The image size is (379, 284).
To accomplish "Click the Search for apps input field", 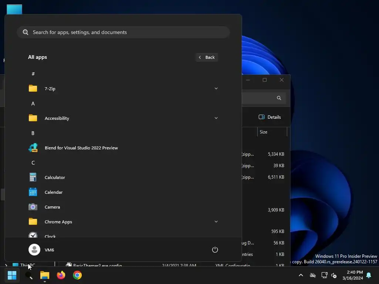I will coord(123,32).
